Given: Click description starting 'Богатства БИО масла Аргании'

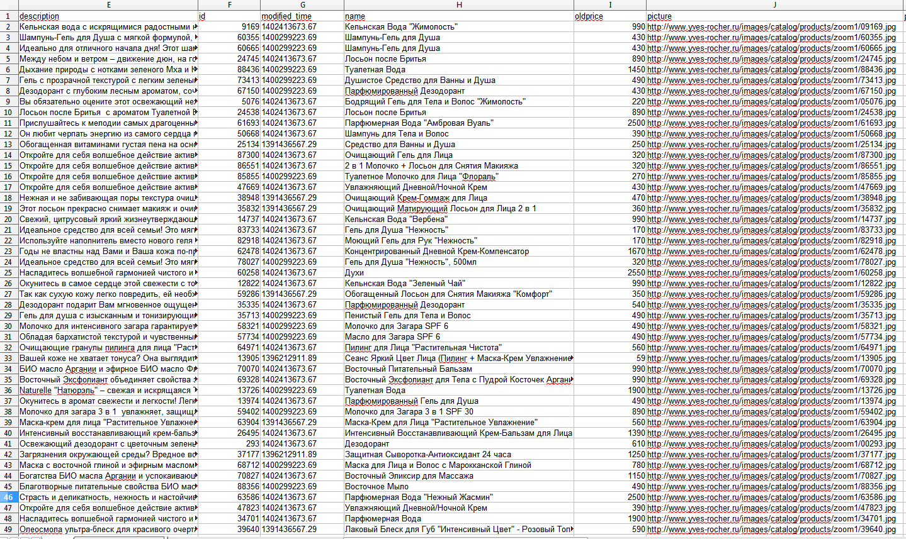Looking at the screenshot, I should [108, 475].
